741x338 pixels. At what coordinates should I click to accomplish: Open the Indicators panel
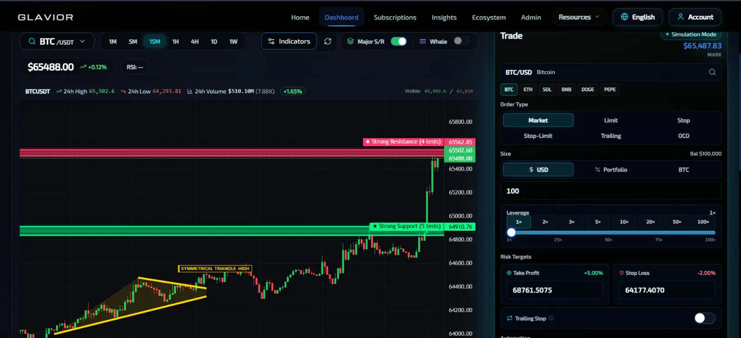tap(289, 42)
